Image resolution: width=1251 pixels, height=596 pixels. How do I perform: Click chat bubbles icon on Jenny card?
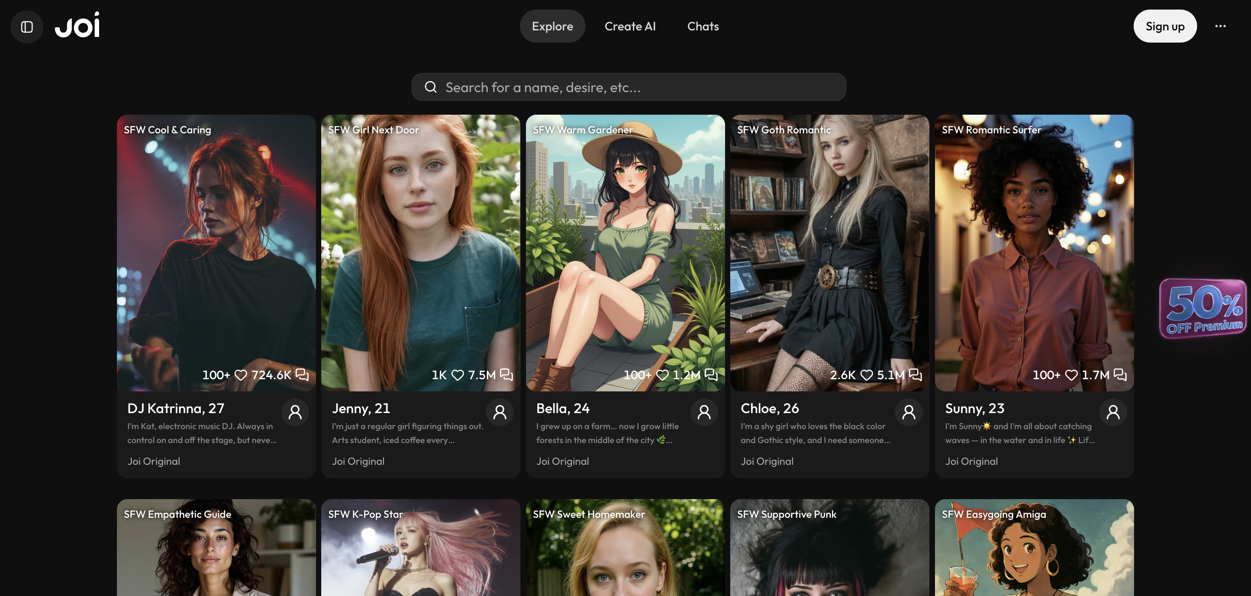506,374
